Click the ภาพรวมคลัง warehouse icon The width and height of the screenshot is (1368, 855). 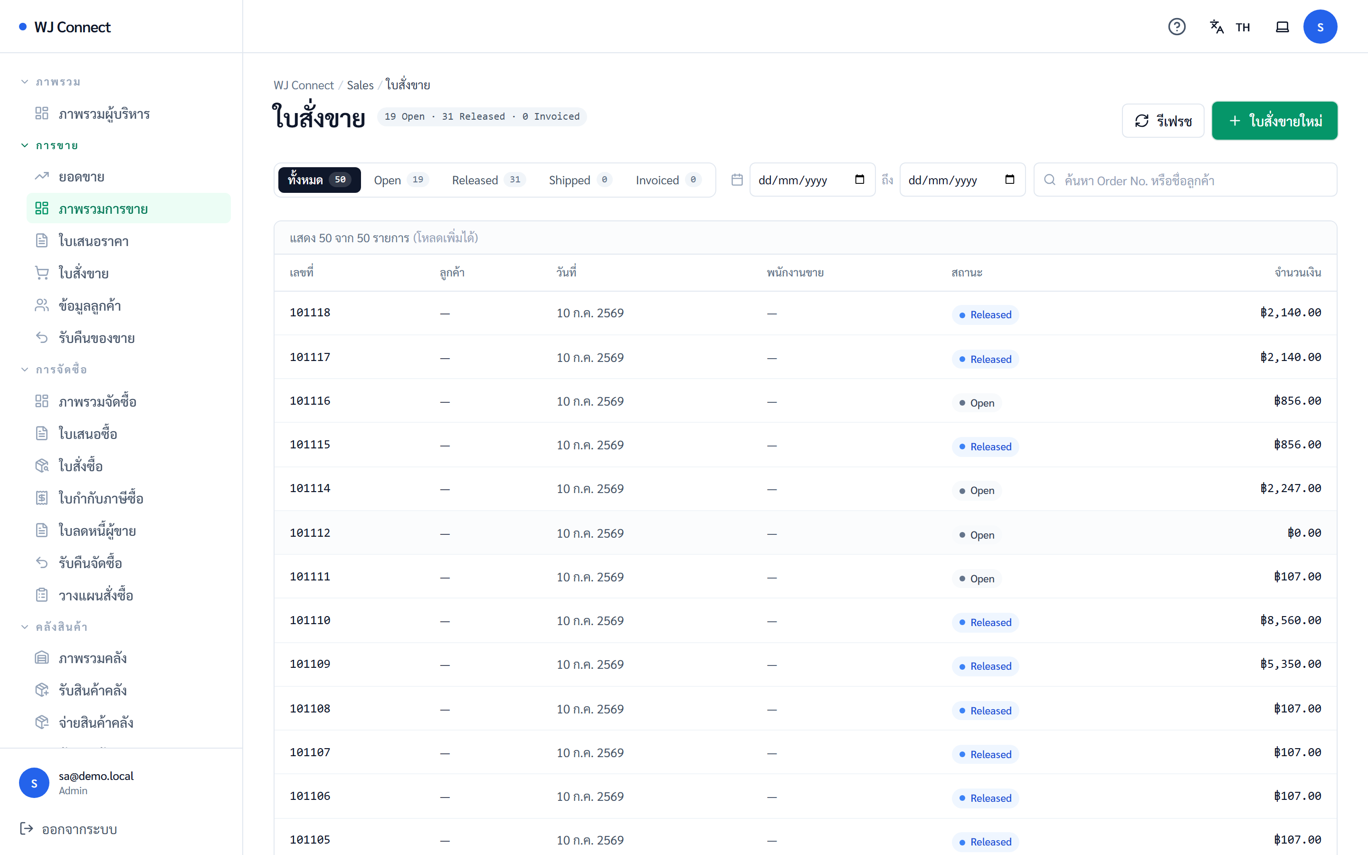(x=41, y=658)
